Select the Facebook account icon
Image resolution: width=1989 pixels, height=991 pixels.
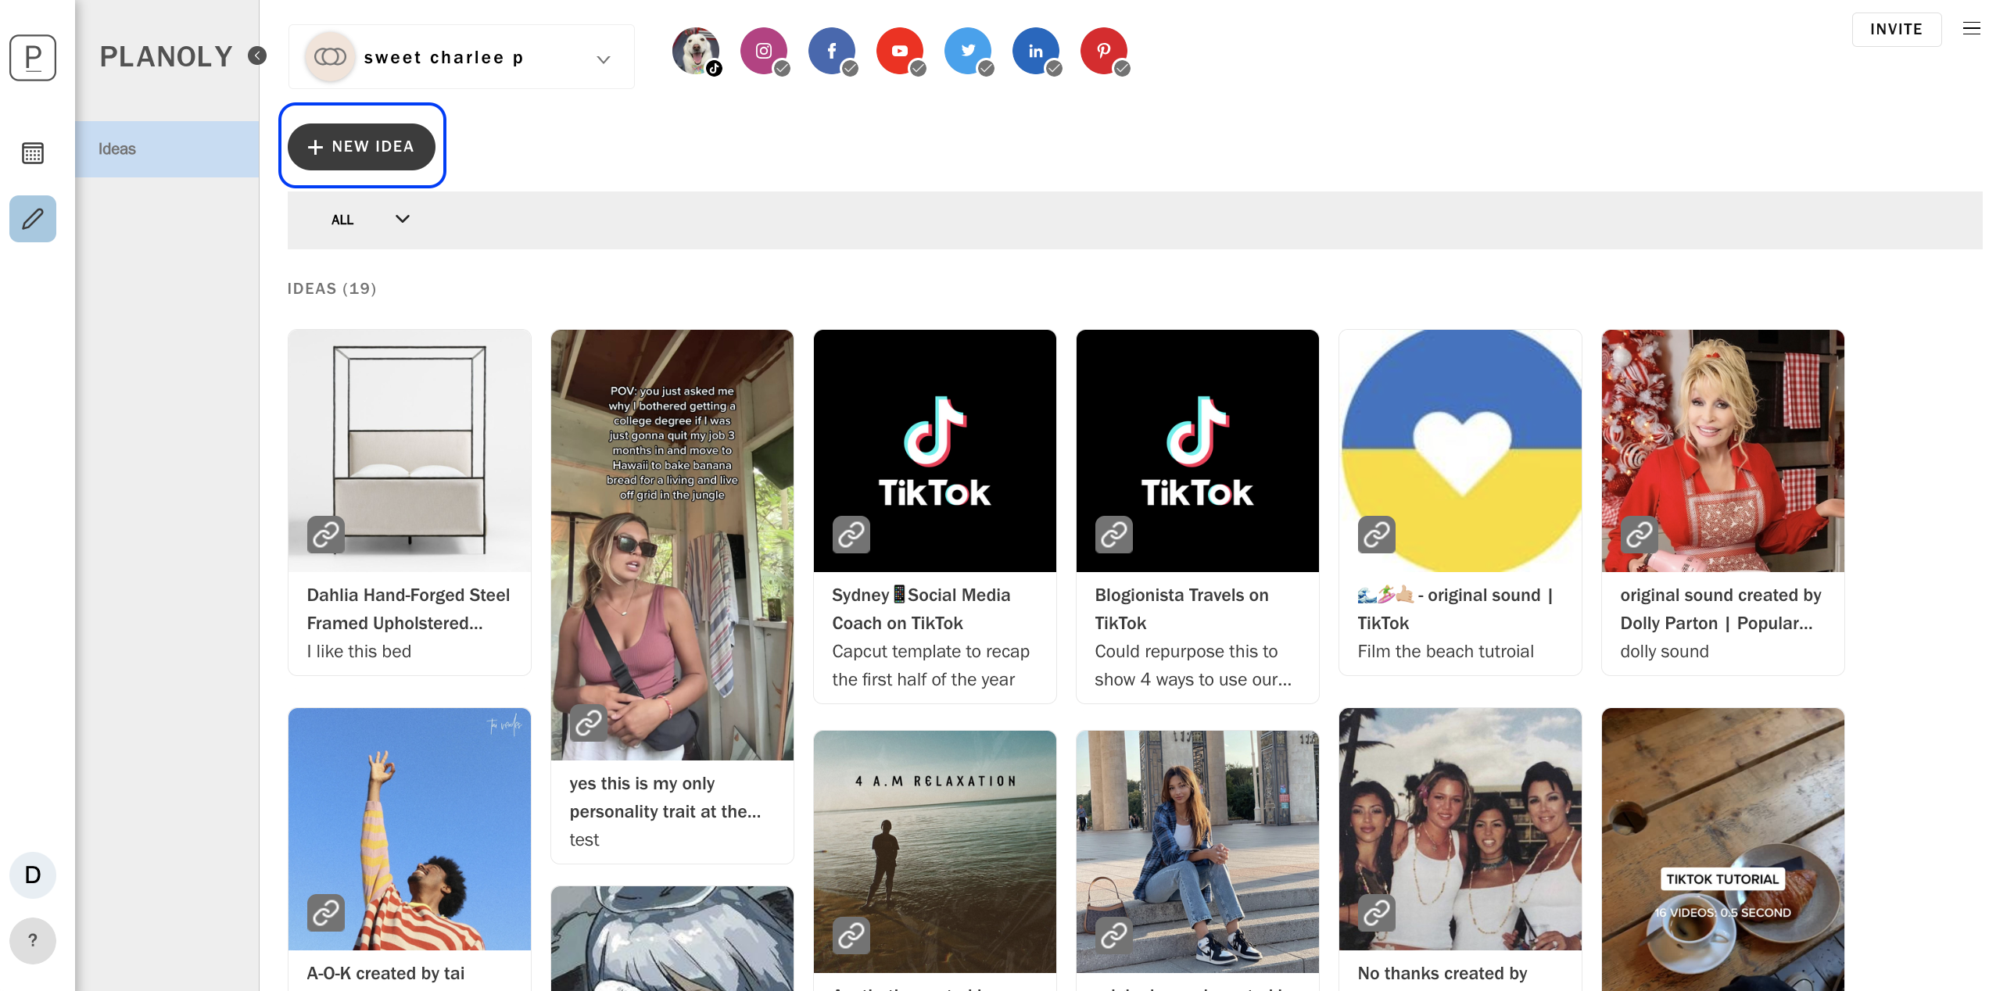tap(832, 52)
